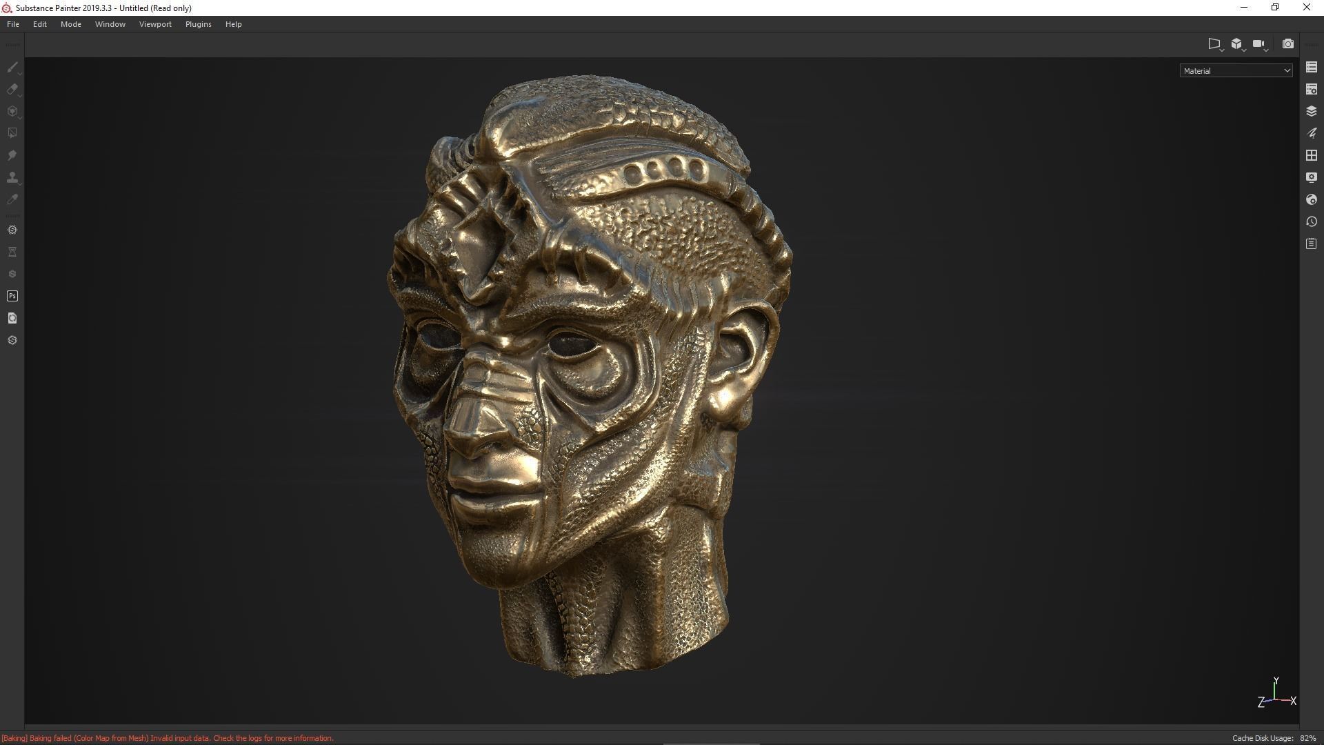Open the Layers panel
This screenshot has width=1324, height=745.
1312,112
